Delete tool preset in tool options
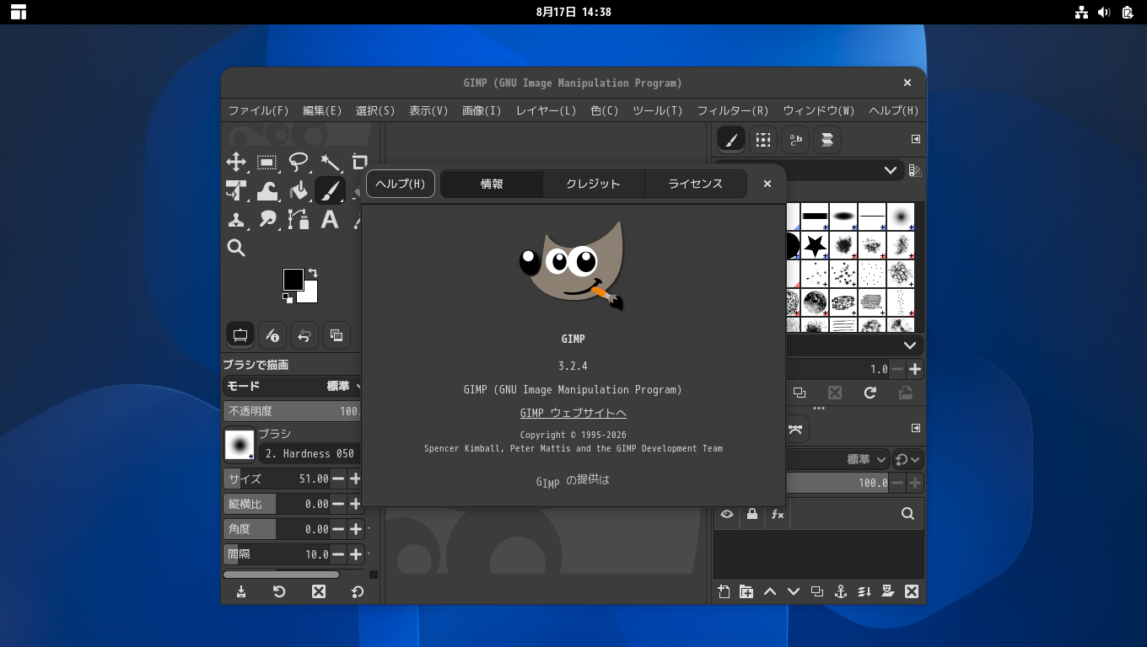This screenshot has height=647, width=1147. coord(319,591)
